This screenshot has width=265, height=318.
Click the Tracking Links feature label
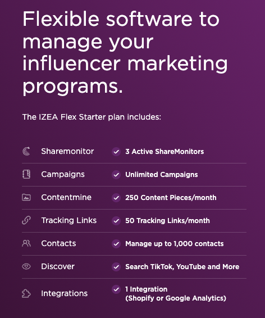69,220
